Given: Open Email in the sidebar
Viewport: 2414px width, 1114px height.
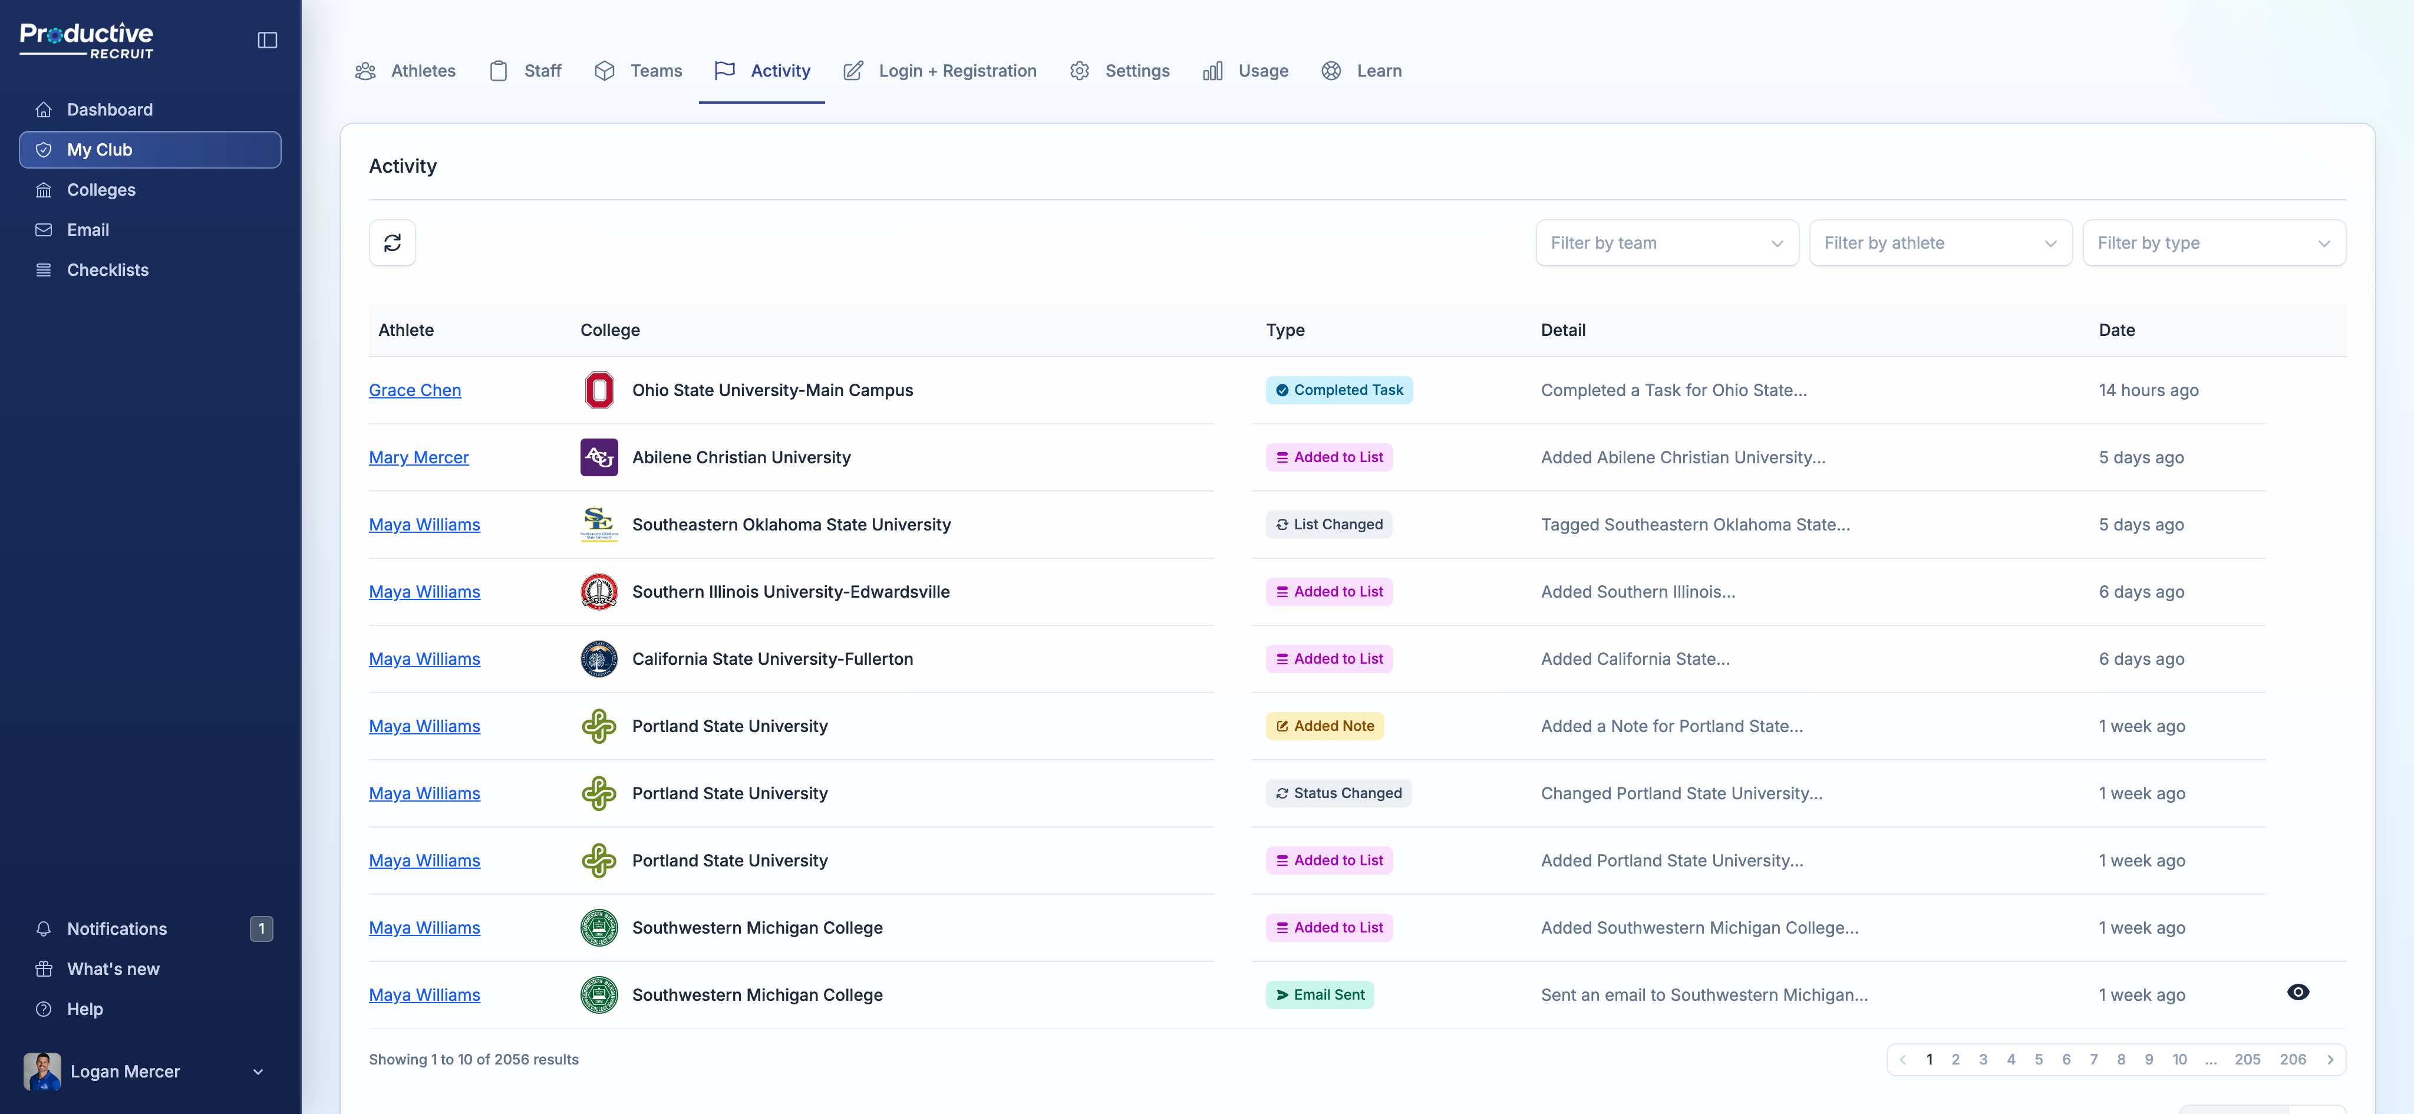Looking at the screenshot, I should coord(150,229).
